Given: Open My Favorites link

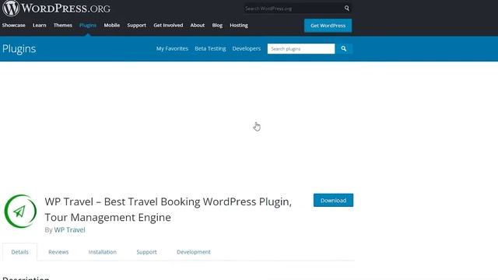Looking at the screenshot, I should 172,48.
